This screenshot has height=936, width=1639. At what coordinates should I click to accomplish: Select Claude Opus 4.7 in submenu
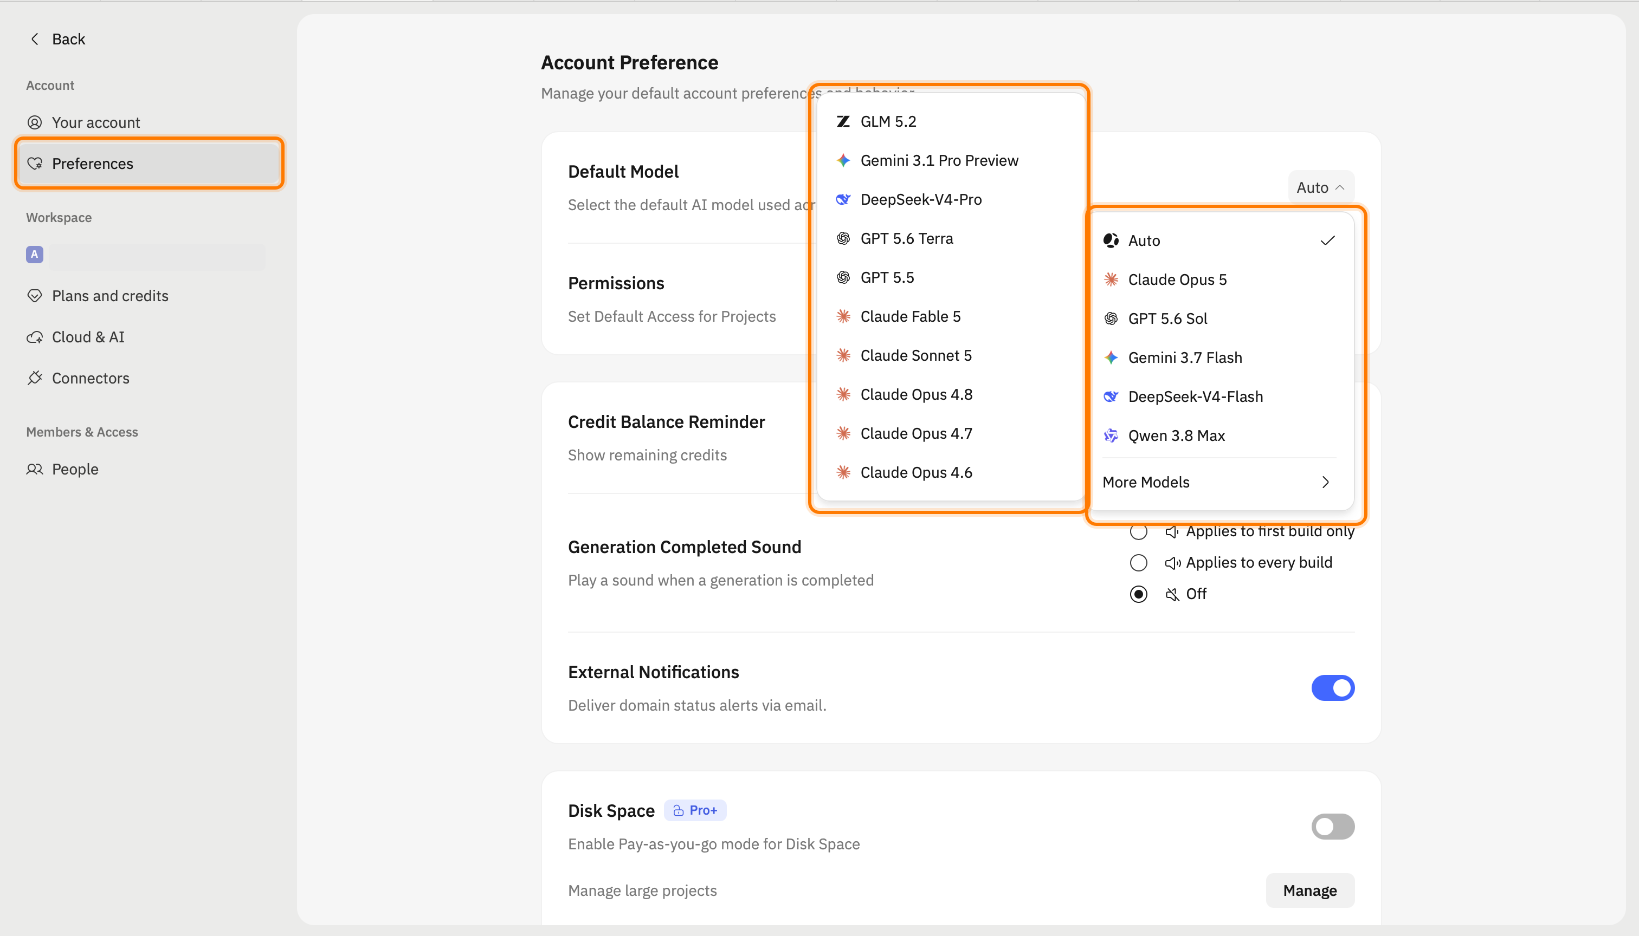click(951, 433)
